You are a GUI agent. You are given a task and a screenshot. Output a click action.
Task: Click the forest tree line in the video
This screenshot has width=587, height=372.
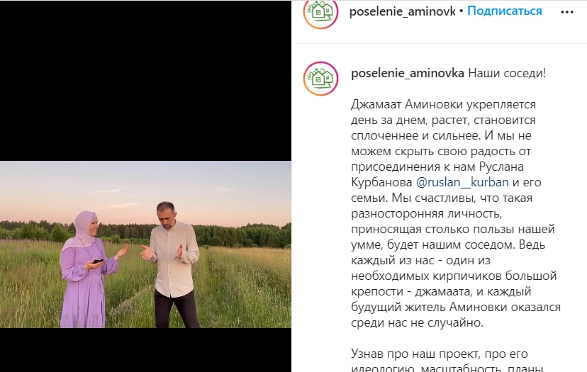240,235
